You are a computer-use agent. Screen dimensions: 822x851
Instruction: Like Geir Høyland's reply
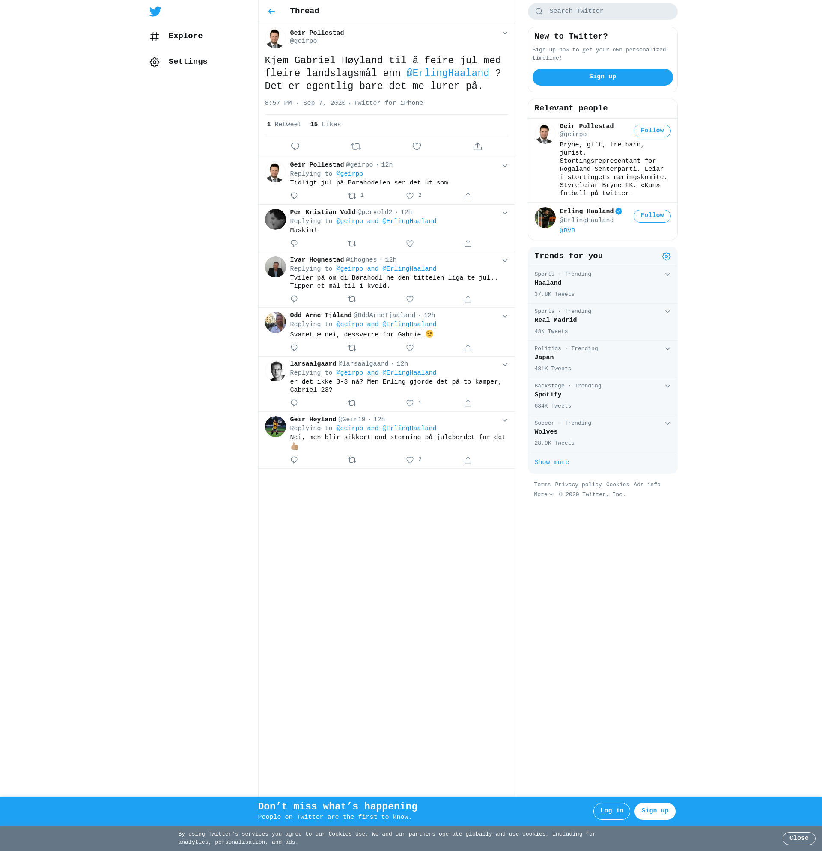click(x=410, y=460)
